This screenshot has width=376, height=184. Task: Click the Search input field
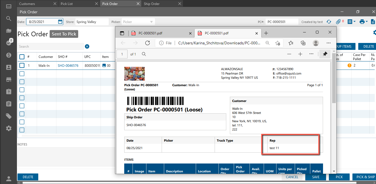point(51,47)
